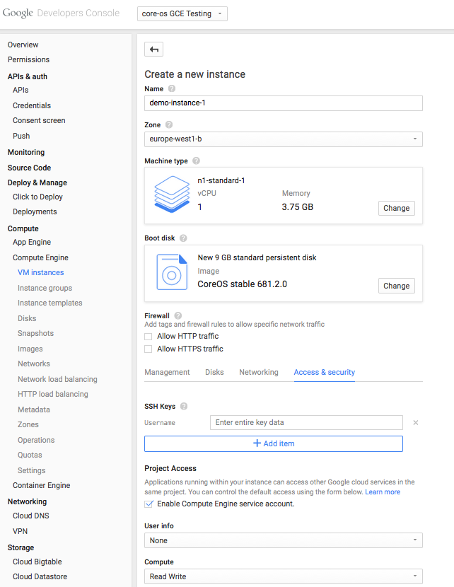454x587 pixels.
Task: Click the instance Name input field
Action: click(284, 103)
